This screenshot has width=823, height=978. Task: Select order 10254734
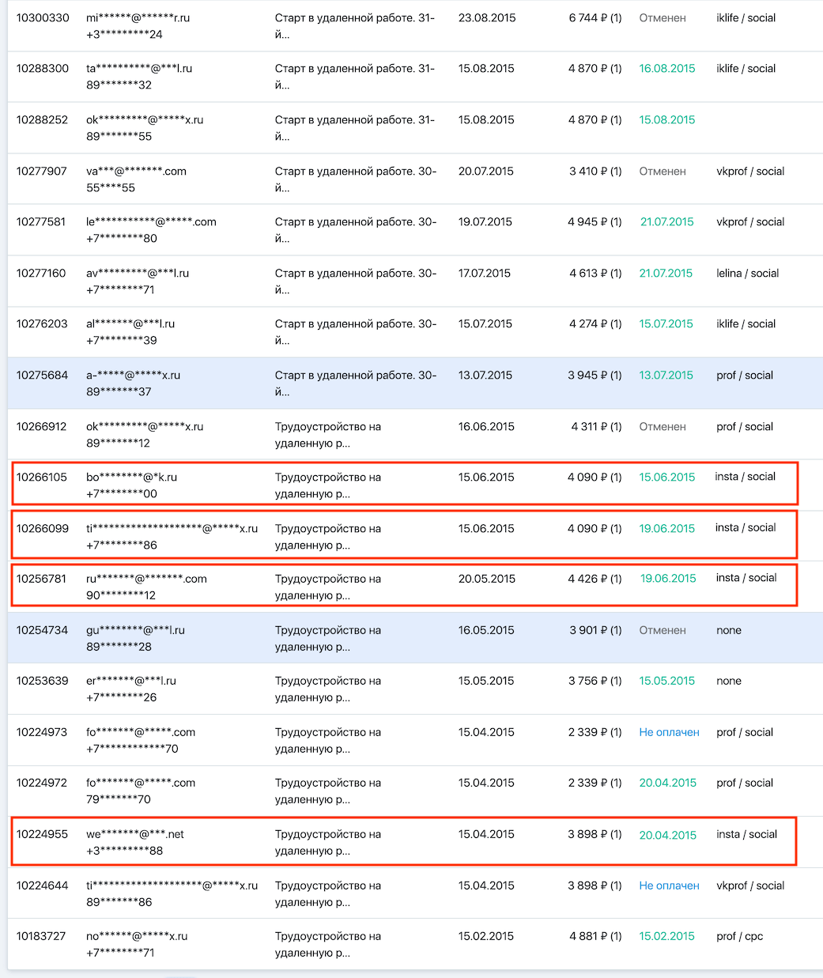tap(43, 630)
